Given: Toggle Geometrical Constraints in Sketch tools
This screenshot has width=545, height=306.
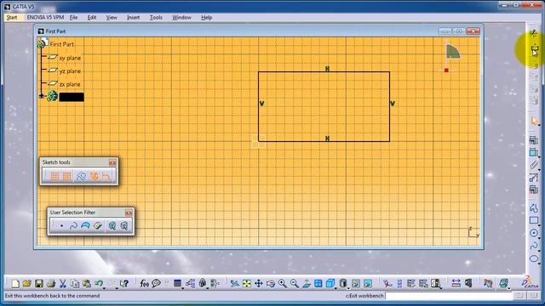Looking at the screenshot, I should click(94, 176).
